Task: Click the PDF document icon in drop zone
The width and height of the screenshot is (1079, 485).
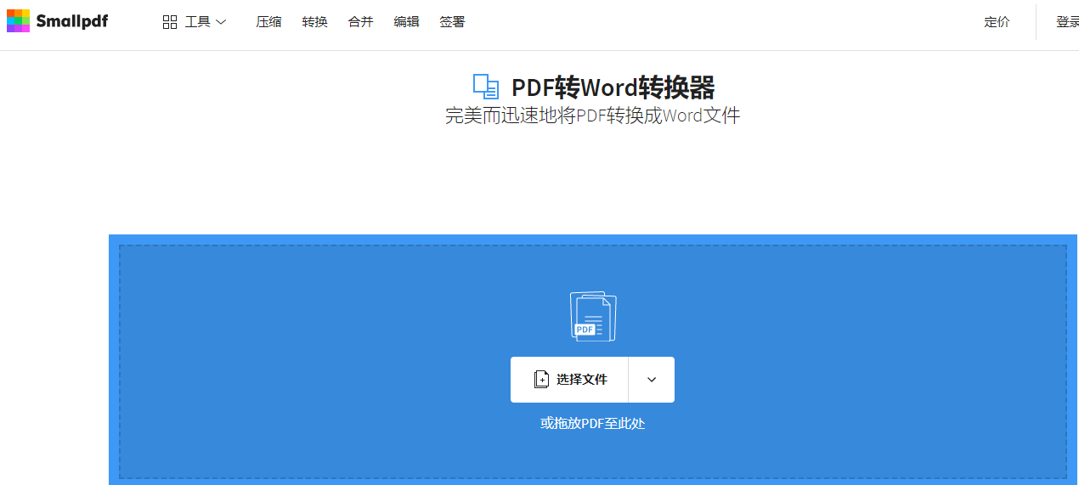Action: 592,317
